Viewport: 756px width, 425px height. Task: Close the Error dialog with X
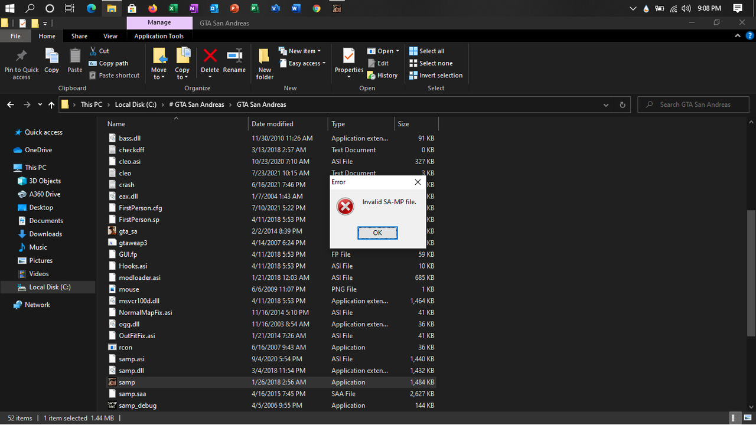(x=418, y=182)
